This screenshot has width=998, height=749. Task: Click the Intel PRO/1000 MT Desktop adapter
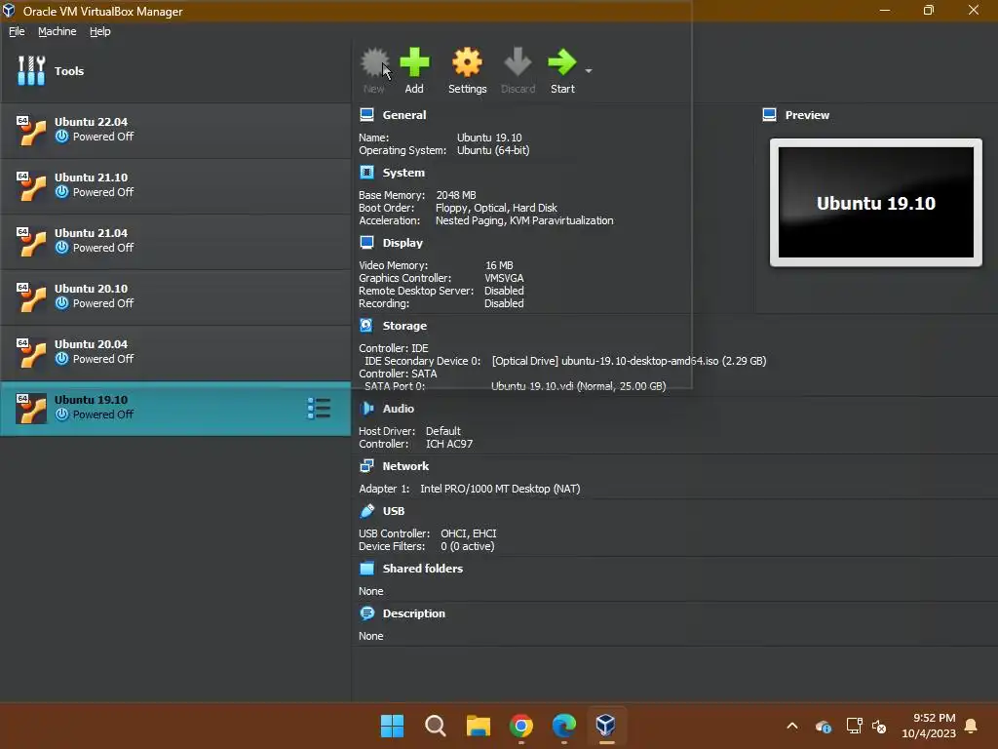pyautogui.click(x=500, y=489)
